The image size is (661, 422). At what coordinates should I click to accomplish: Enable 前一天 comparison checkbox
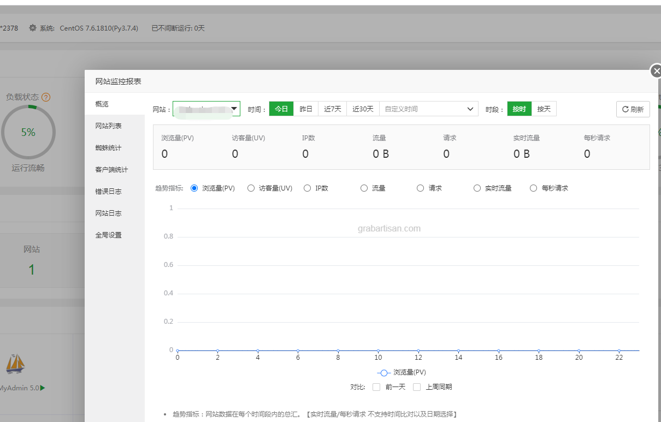click(x=376, y=387)
